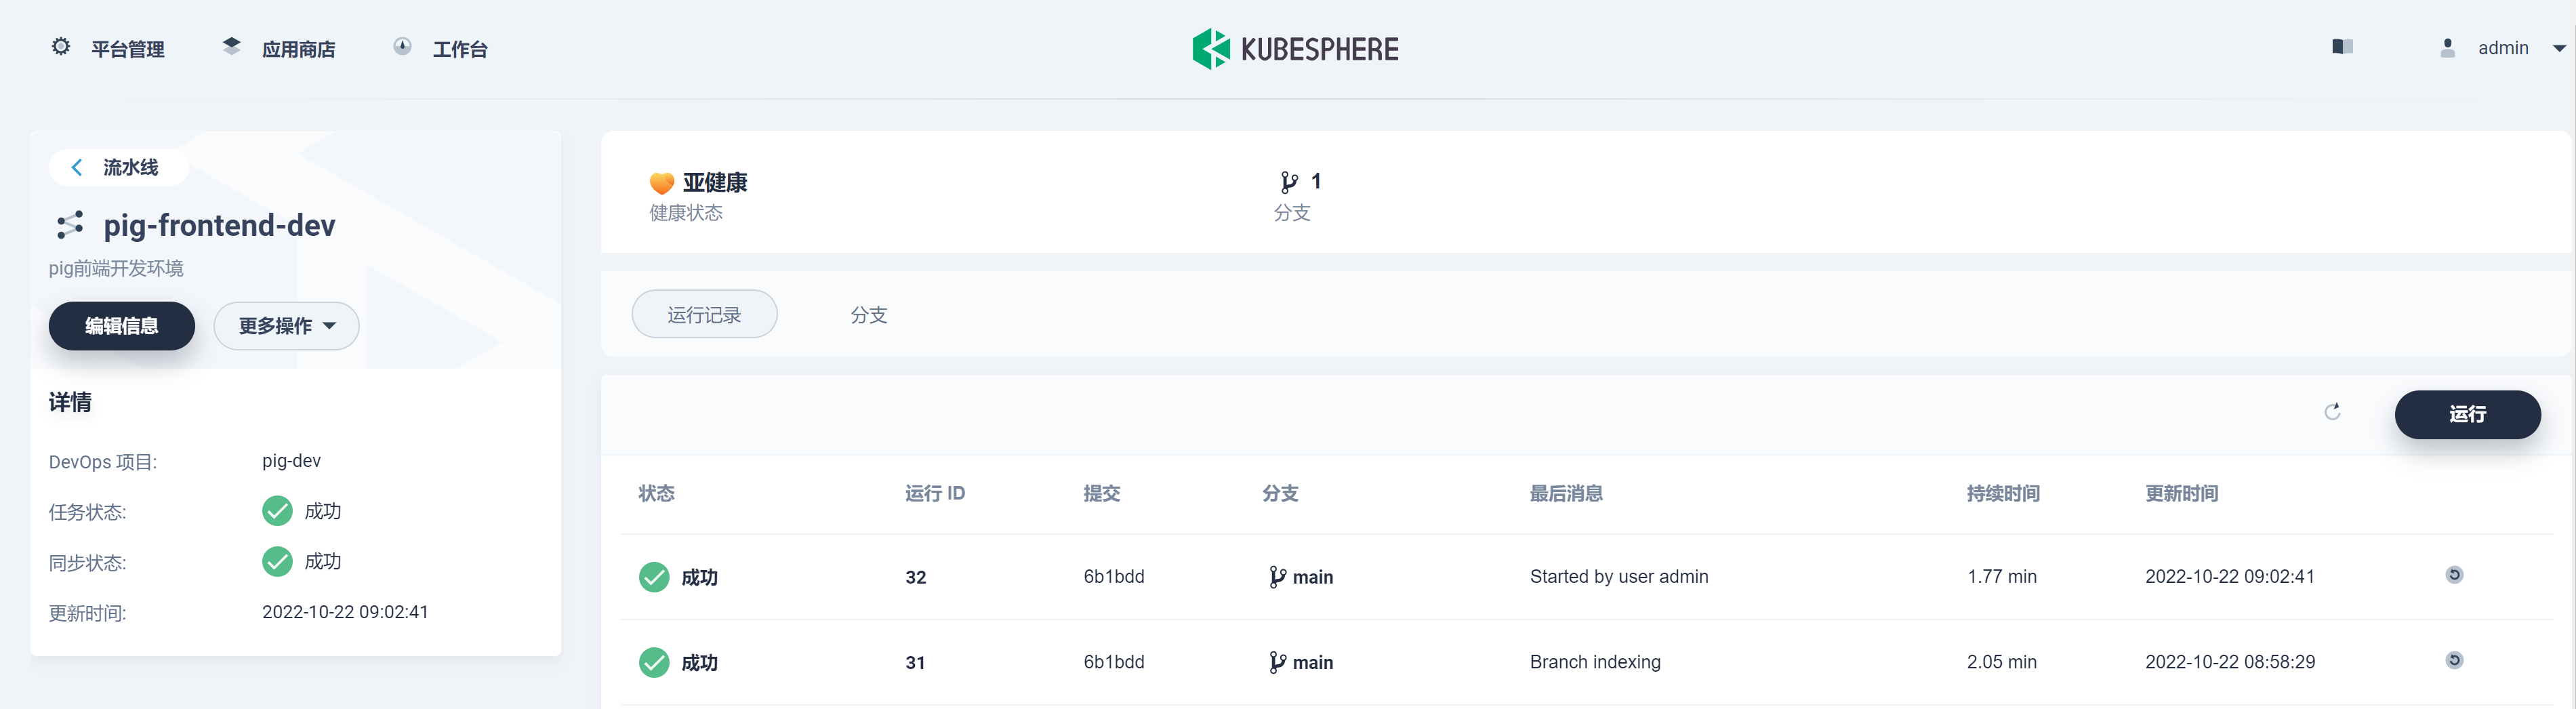Click the admin user avatar icon
The image size is (2576, 709).
click(2447, 47)
